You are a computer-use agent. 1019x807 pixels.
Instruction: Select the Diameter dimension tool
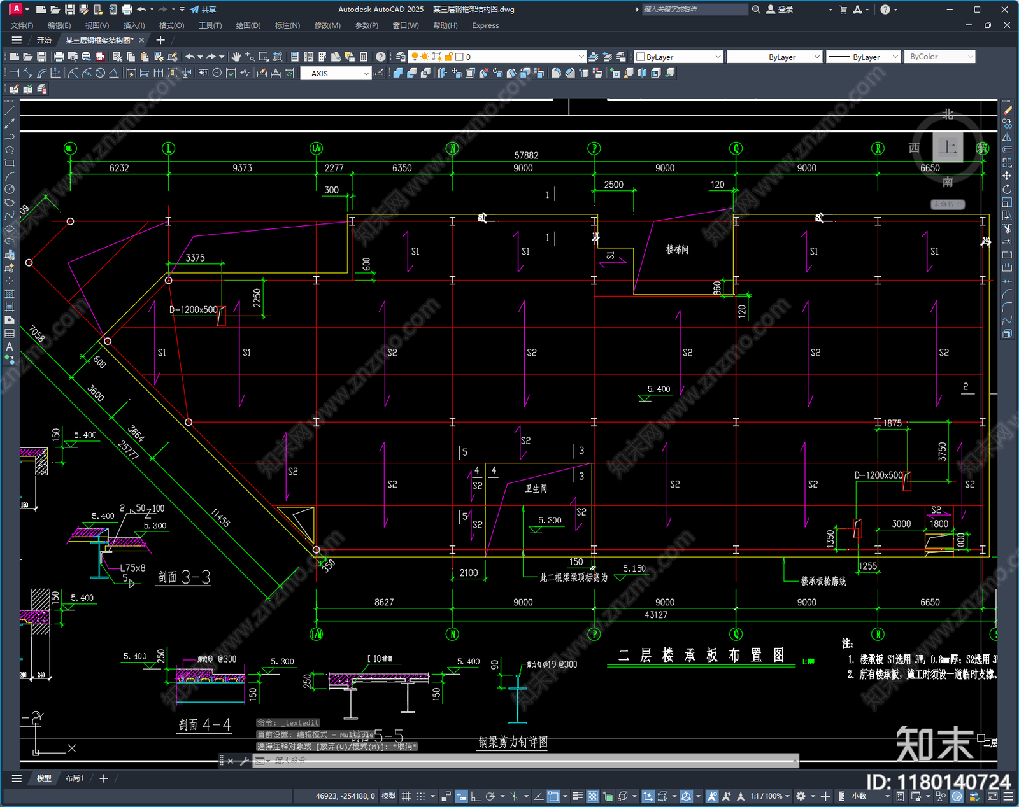tap(100, 73)
